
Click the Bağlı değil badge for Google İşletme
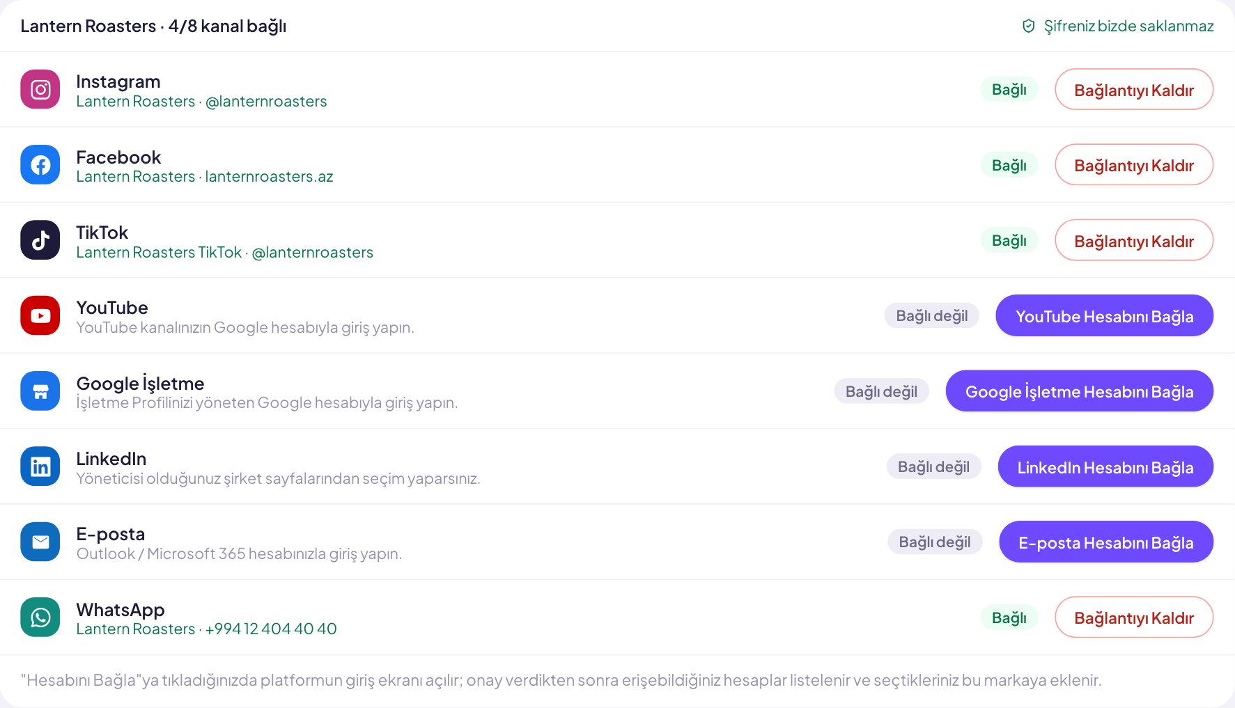[882, 391]
